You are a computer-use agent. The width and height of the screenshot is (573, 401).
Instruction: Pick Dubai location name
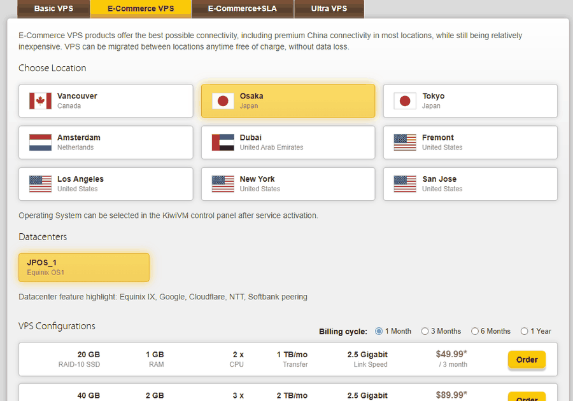251,137
